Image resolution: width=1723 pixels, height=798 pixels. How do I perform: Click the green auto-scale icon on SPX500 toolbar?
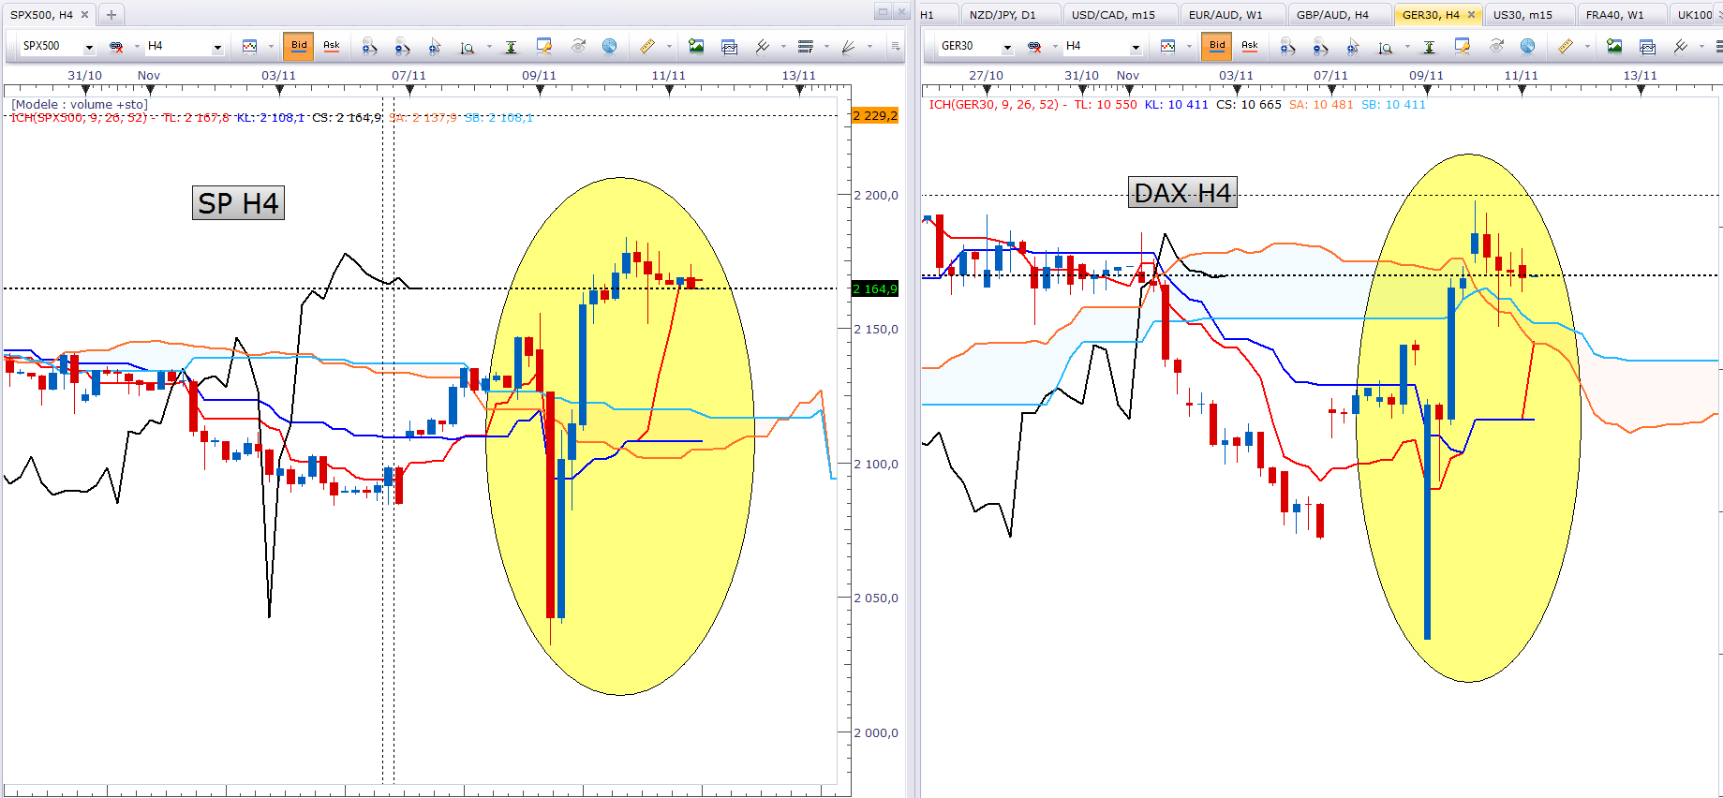tap(511, 46)
